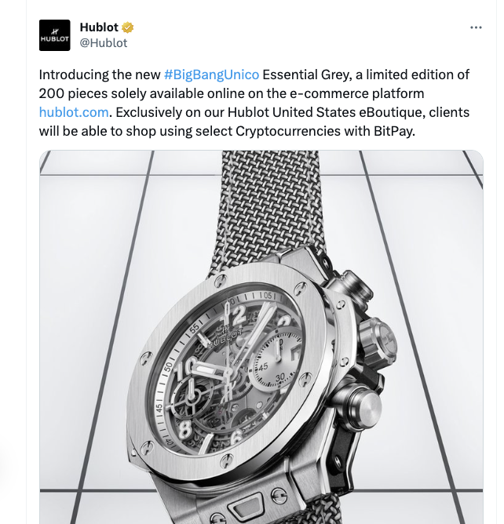Open the #BigBangUnico hashtag
Image resolution: width=504 pixels, height=524 pixels.
pos(211,75)
